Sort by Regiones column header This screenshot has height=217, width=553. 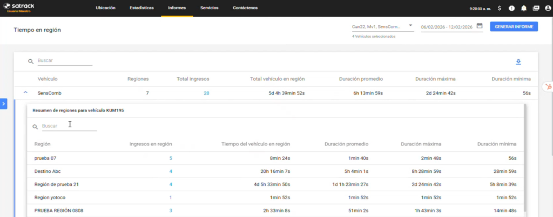click(x=138, y=79)
